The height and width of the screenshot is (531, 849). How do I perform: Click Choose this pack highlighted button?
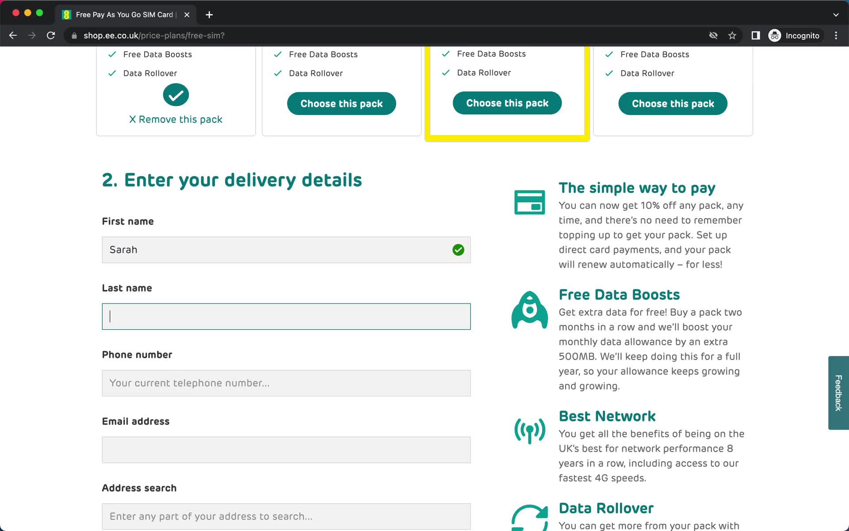tap(507, 103)
